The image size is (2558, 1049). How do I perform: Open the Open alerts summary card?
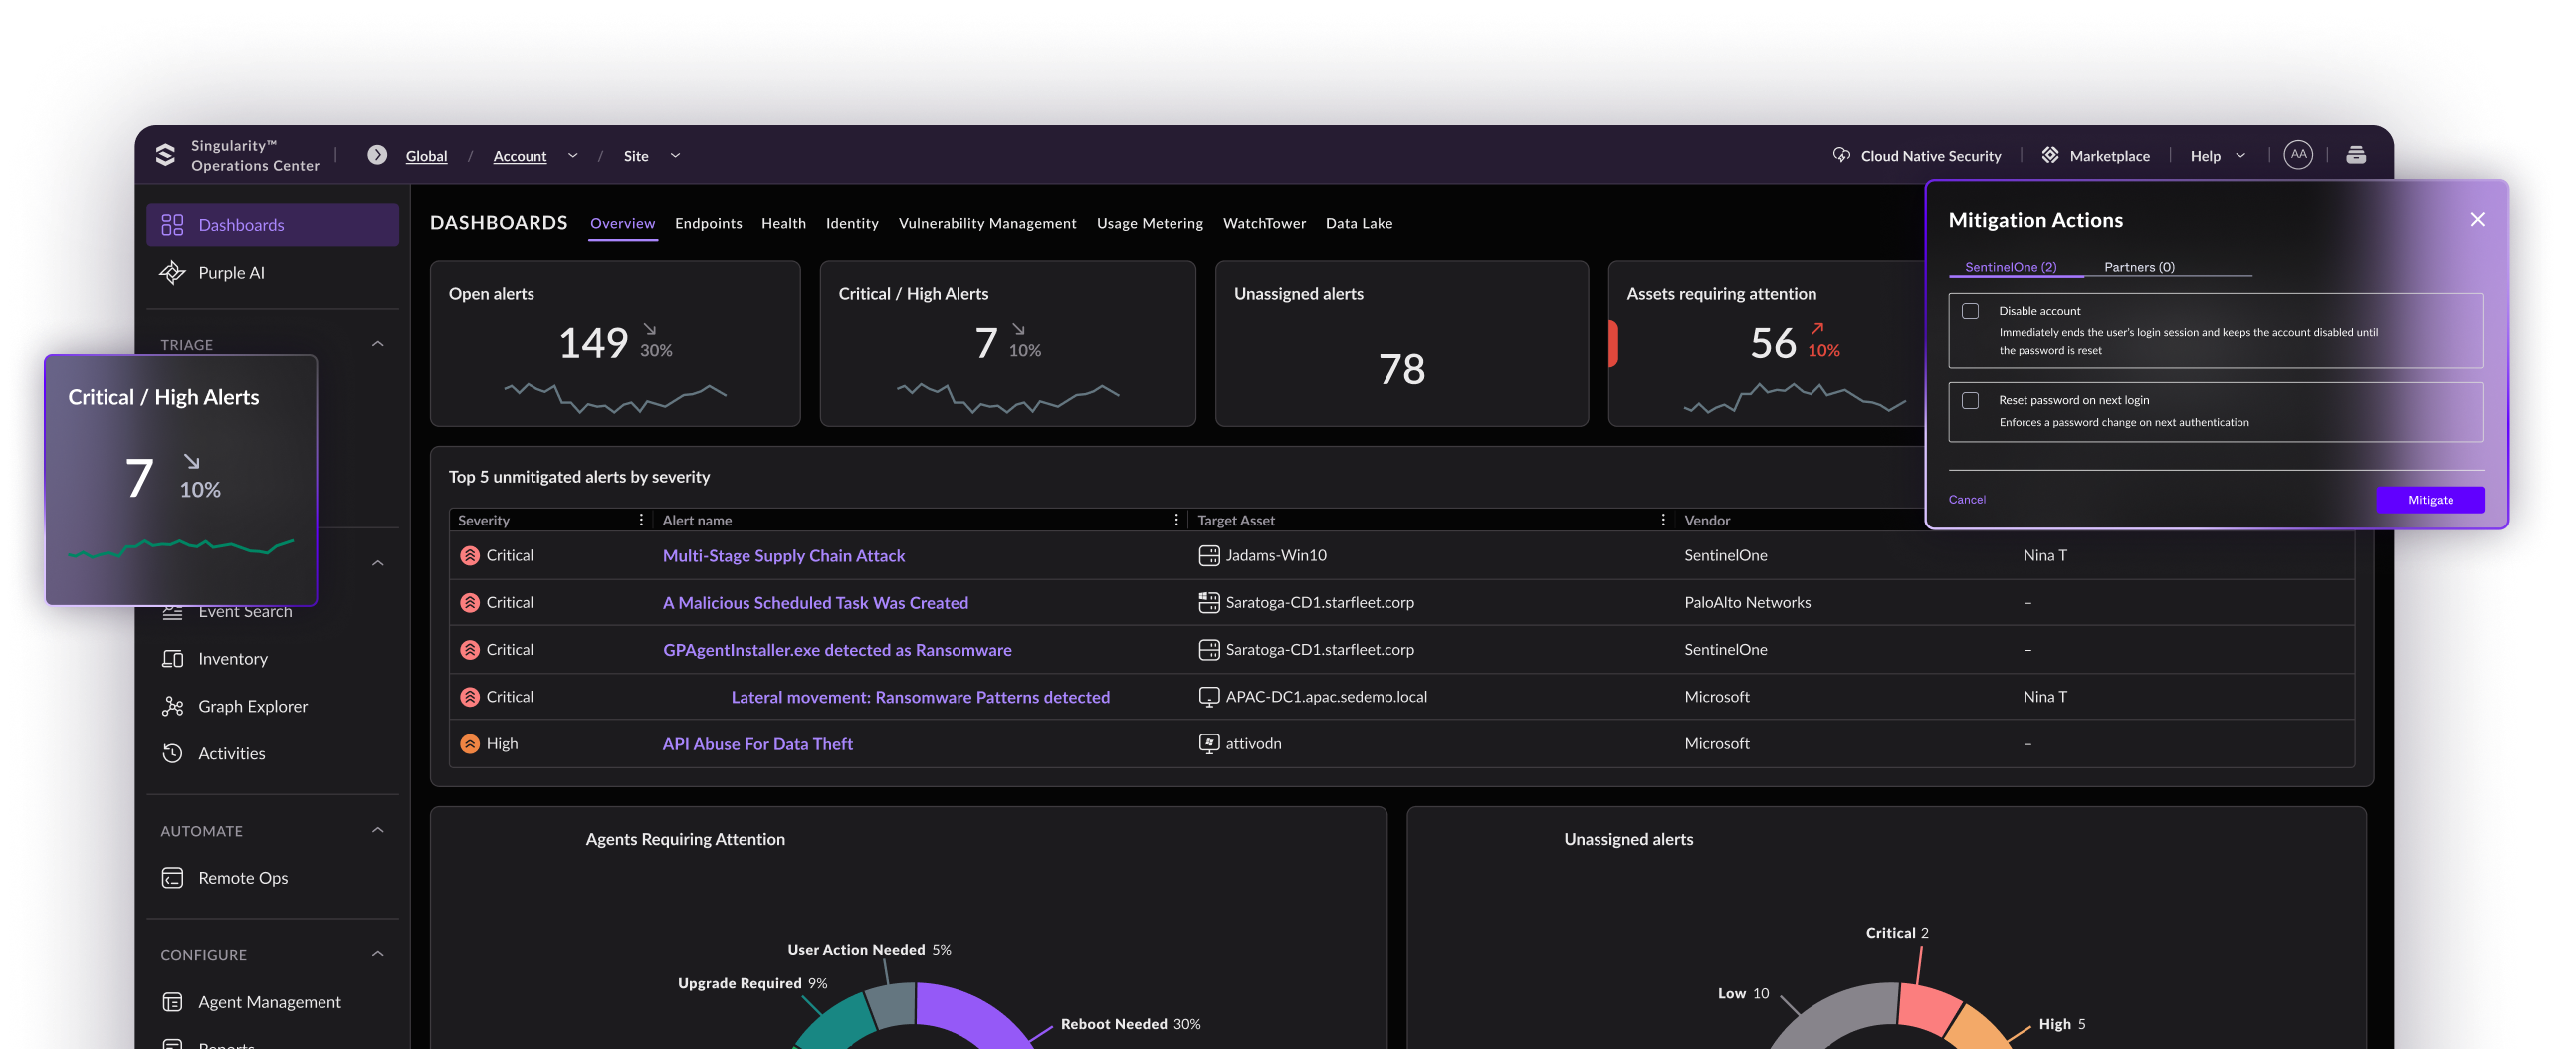pos(615,343)
